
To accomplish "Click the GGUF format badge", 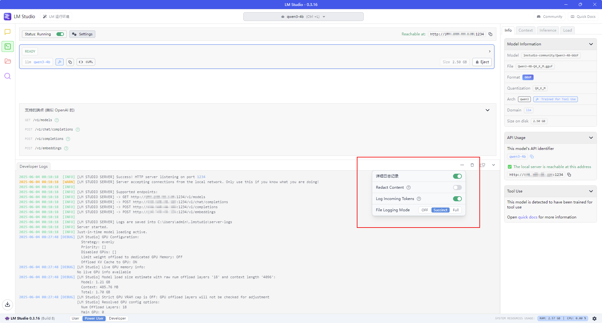I will point(528,77).
